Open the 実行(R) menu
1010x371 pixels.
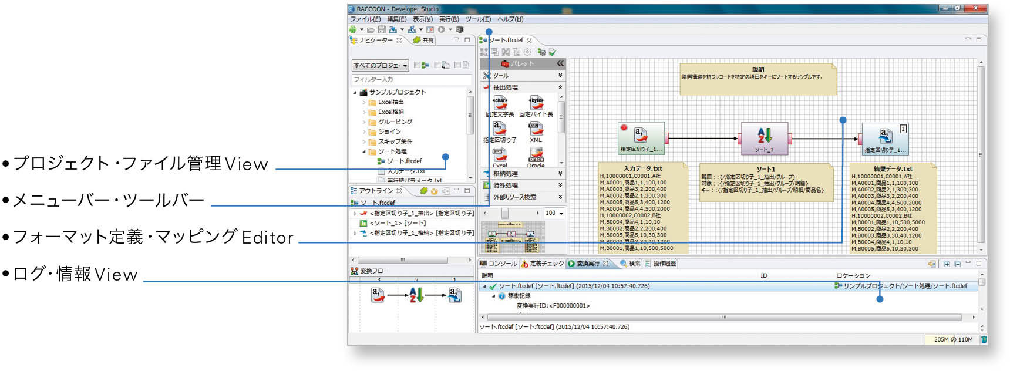tap(449, 19)
